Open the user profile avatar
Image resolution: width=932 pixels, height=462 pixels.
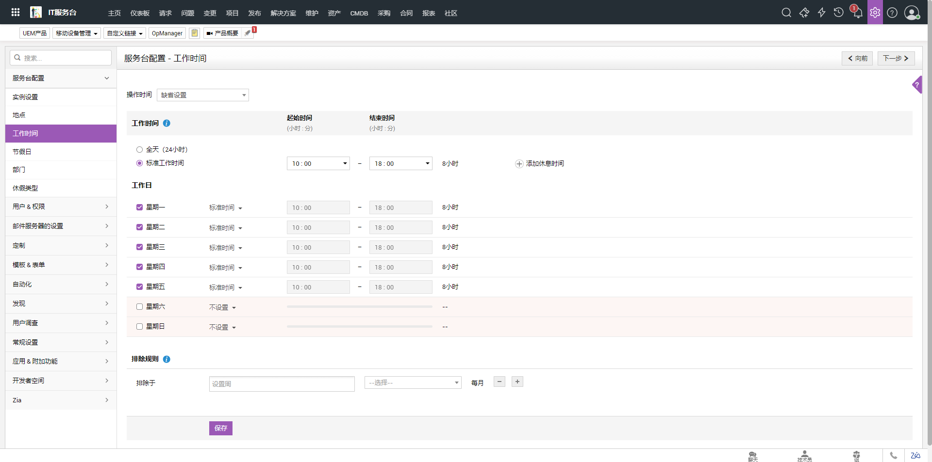[911, 13]
